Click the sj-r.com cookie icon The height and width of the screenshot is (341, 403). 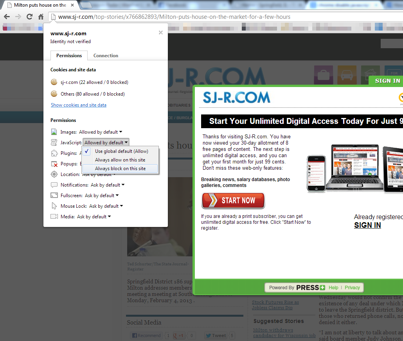[54, 82]
